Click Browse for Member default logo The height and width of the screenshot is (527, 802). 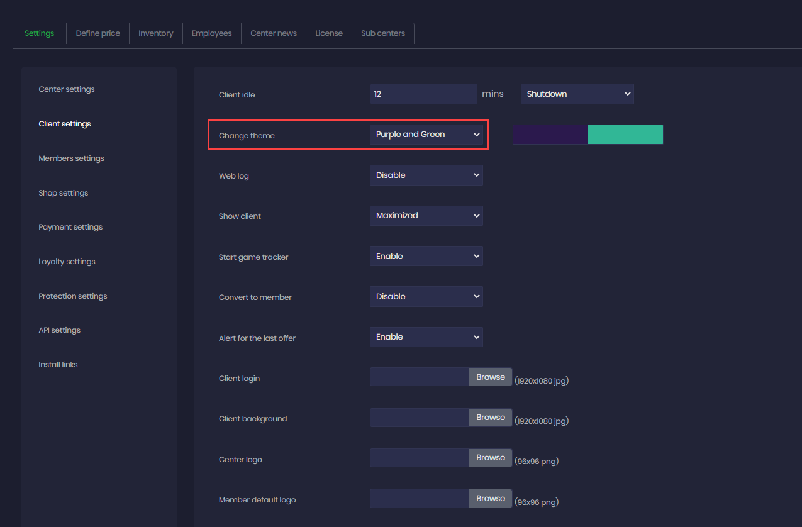coord(491,499)
